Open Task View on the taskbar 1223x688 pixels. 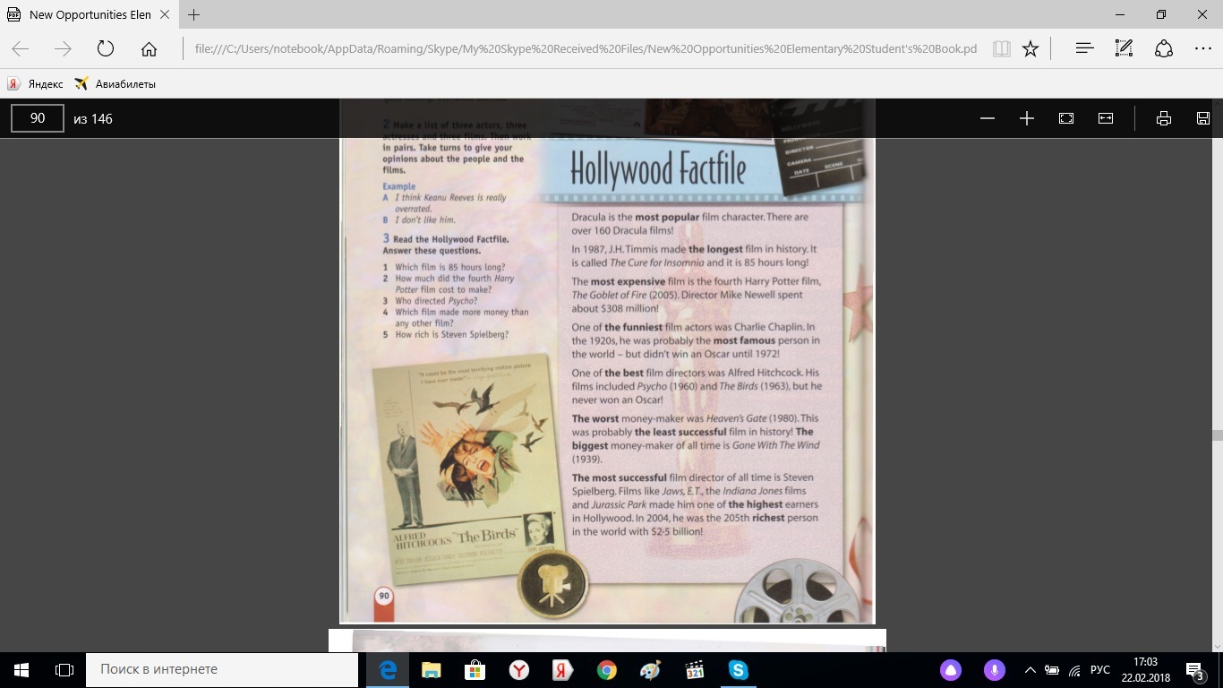click(x=64, y=670)
